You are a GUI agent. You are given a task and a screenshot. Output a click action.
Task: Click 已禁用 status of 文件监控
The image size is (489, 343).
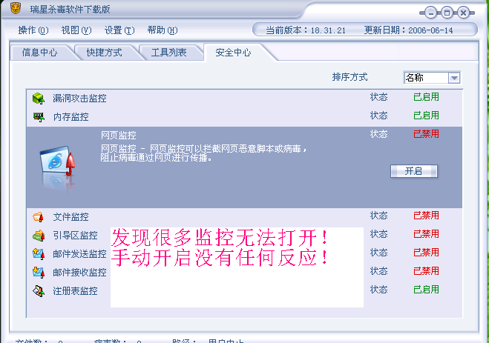pyautogui.click(x=426, y=216)
